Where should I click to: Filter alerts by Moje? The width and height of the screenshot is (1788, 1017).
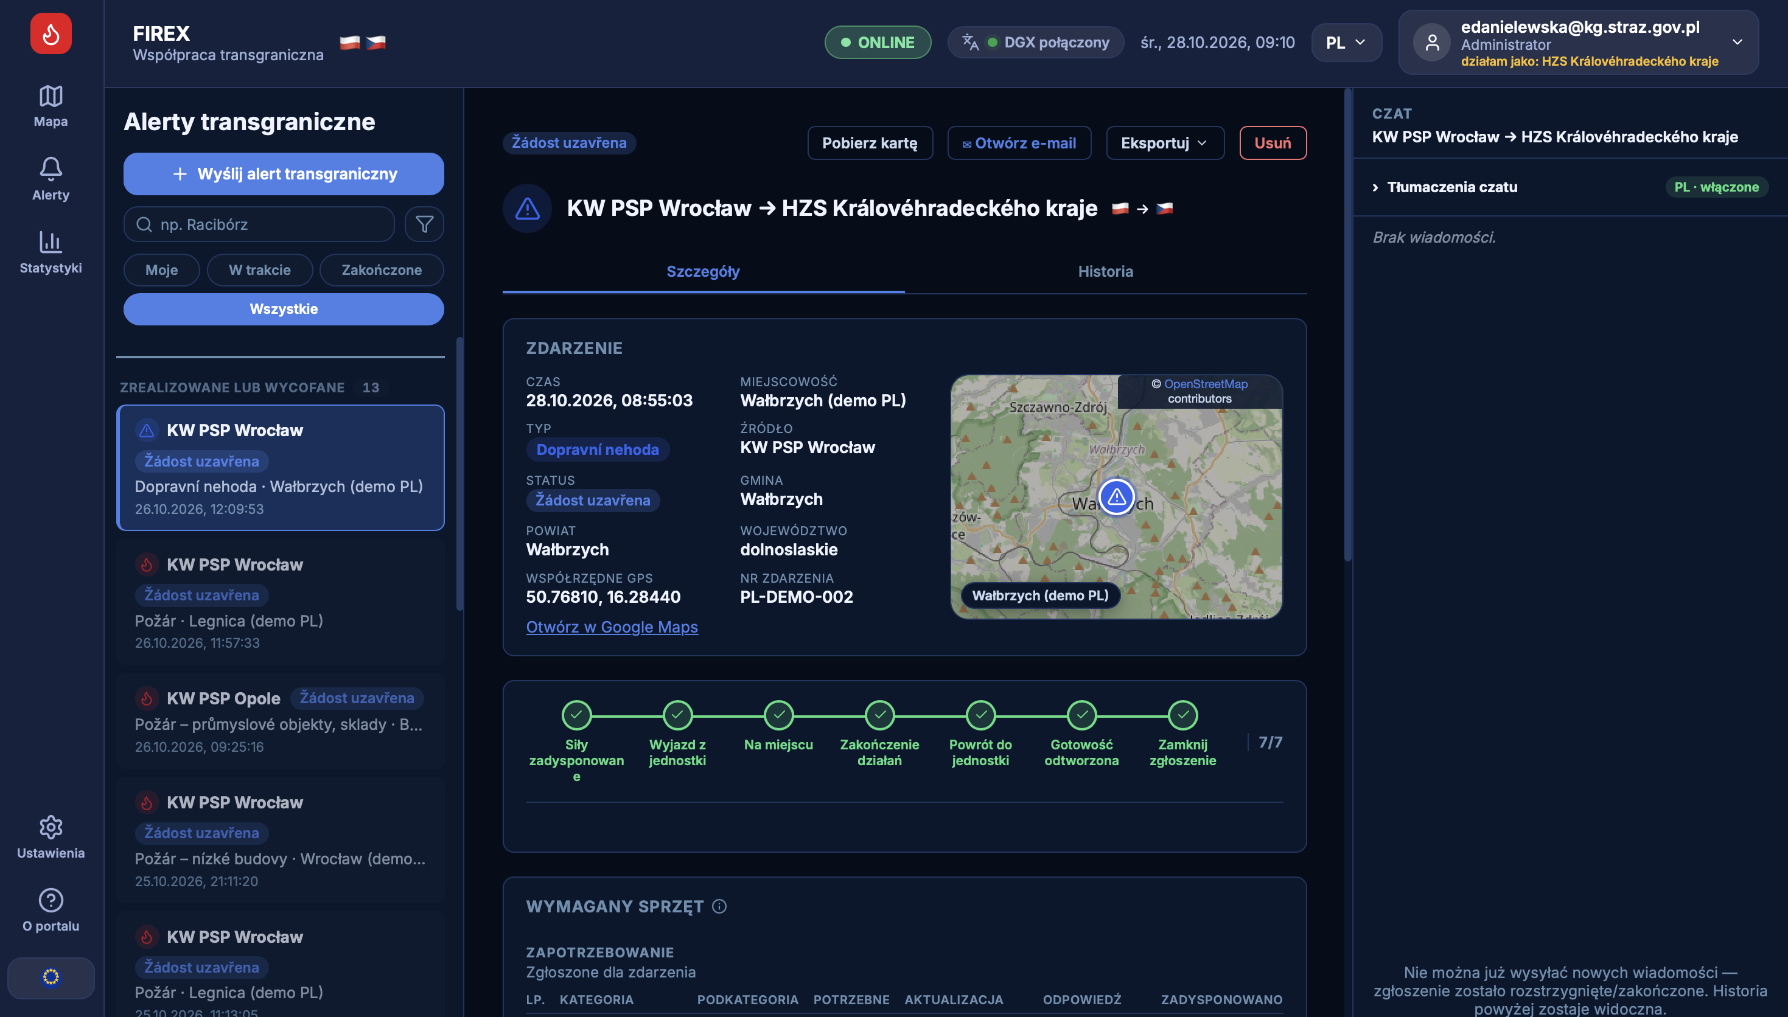pos(161,269)
